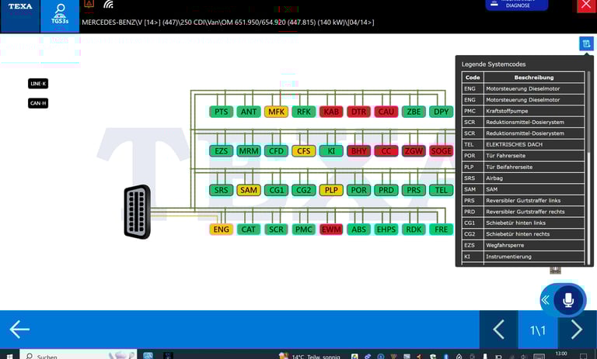Go to next page chevron
The width and height of the screenshot is (597, 359).
[x=577, y=330]
